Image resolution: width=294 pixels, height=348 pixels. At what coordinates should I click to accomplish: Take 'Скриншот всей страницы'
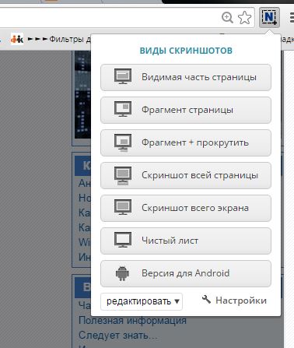186,175
